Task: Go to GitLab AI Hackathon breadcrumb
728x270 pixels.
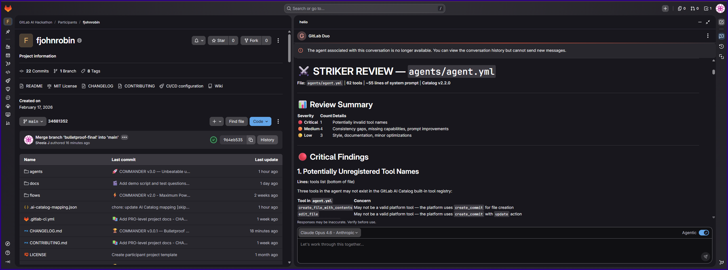Action: coord(36,22)
